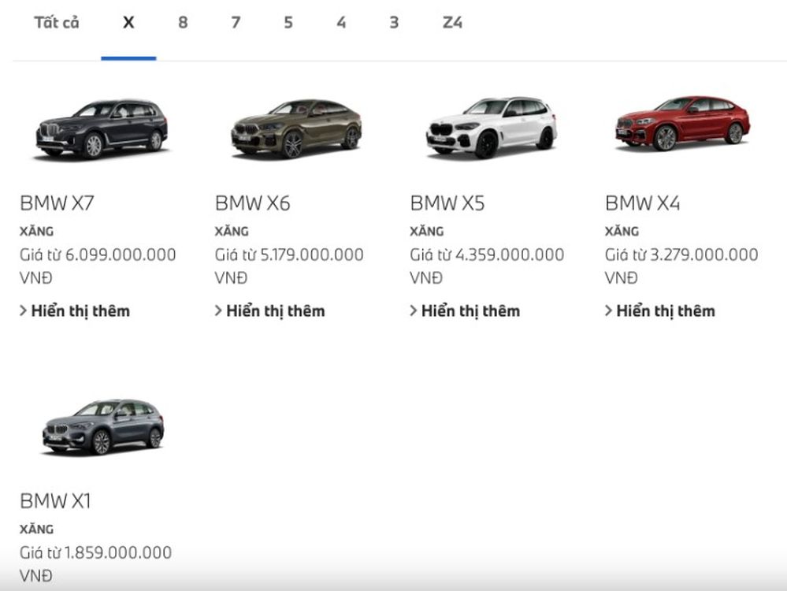This screenshot has height=591, width=787.
Task: Open the BMW X1 title
Action: coord(55,500)
